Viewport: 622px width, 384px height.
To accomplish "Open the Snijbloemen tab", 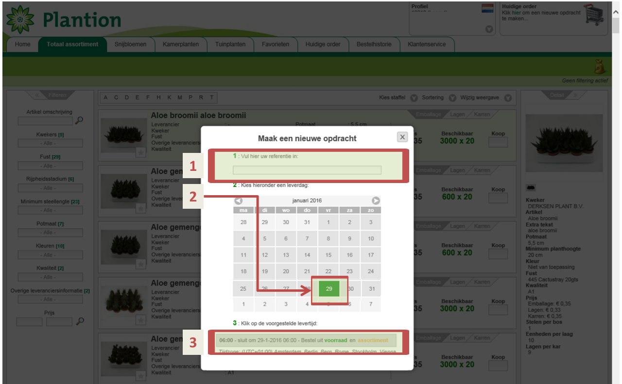I will click(x=130, y=44).
